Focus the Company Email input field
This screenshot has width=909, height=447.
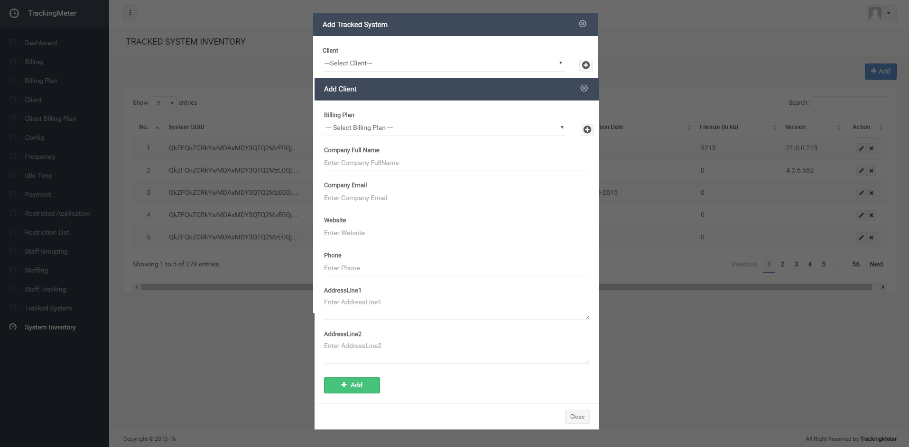coord(456,198)
